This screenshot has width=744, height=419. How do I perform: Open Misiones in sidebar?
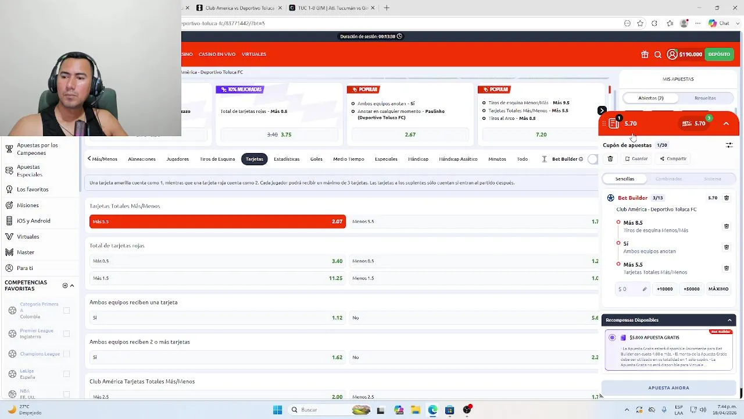point(28,205)
